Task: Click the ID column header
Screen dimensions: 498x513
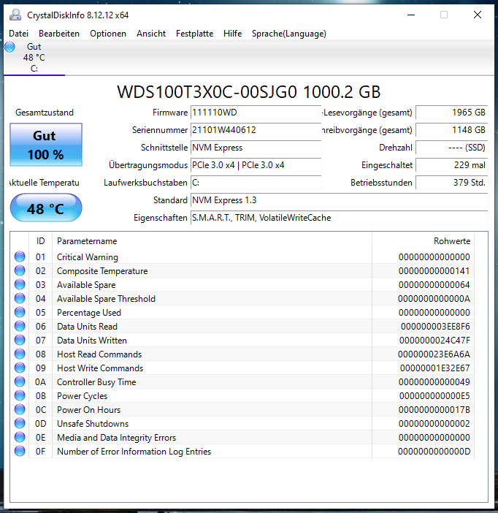Action: [x=41, y=241]
